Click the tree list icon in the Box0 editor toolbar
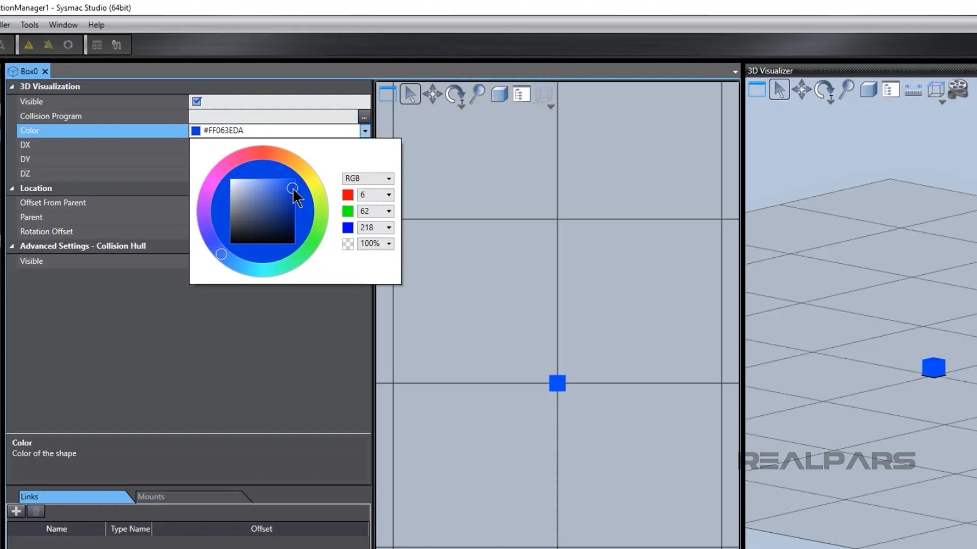Viewport: 977px width, 549px height. 522,94
